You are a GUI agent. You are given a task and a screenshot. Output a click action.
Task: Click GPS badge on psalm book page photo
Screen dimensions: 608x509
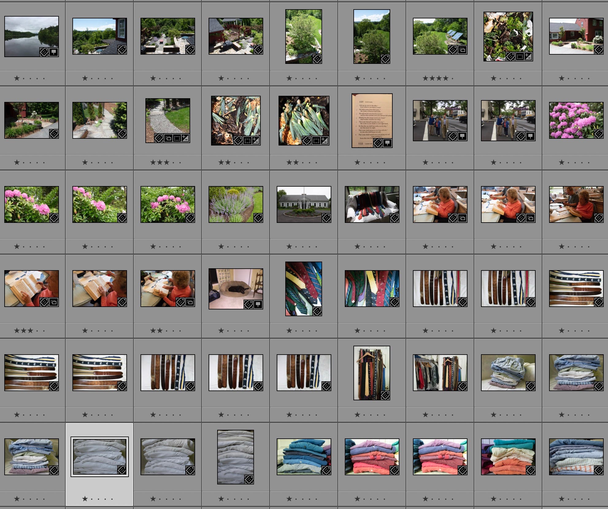(x=387, y=143)
